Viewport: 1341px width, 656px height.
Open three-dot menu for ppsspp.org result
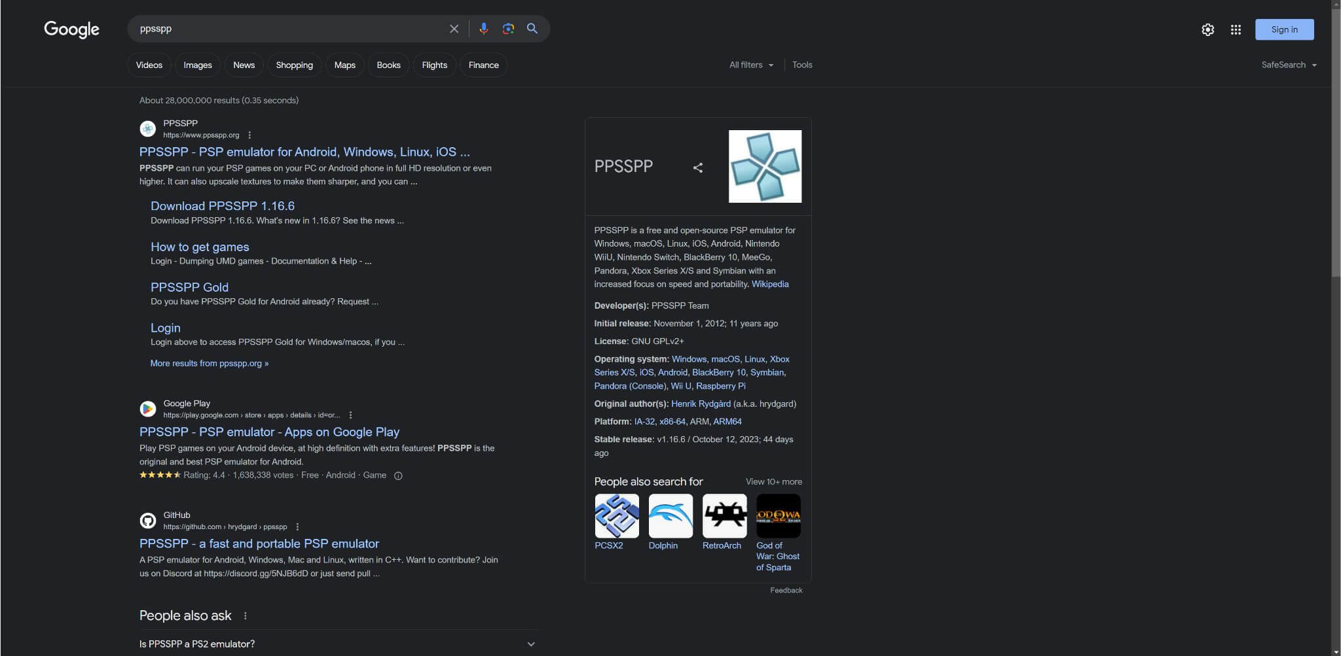tap(249, 135)
